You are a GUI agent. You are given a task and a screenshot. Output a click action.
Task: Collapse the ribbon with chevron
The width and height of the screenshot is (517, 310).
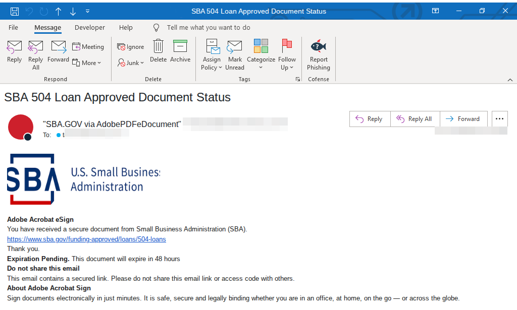click(x=510, y=80)
